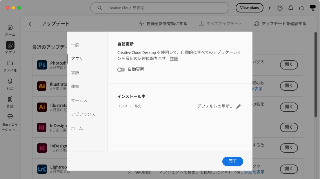Click 開く button in Lightroom row
Viewport: 320px width, 179px height.
pos(289,169)
